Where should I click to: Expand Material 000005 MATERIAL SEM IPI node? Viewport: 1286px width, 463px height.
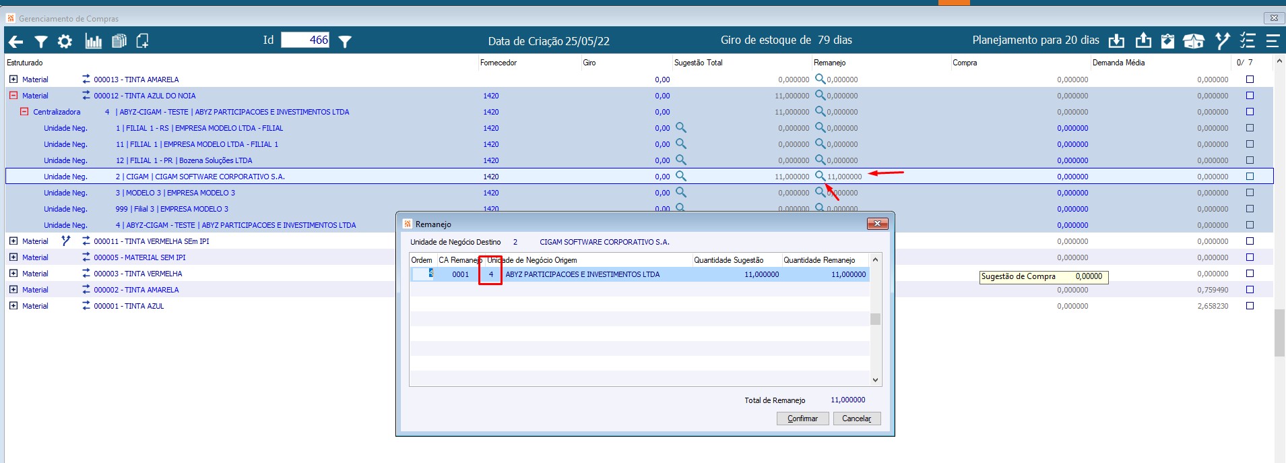coord(13,257)
